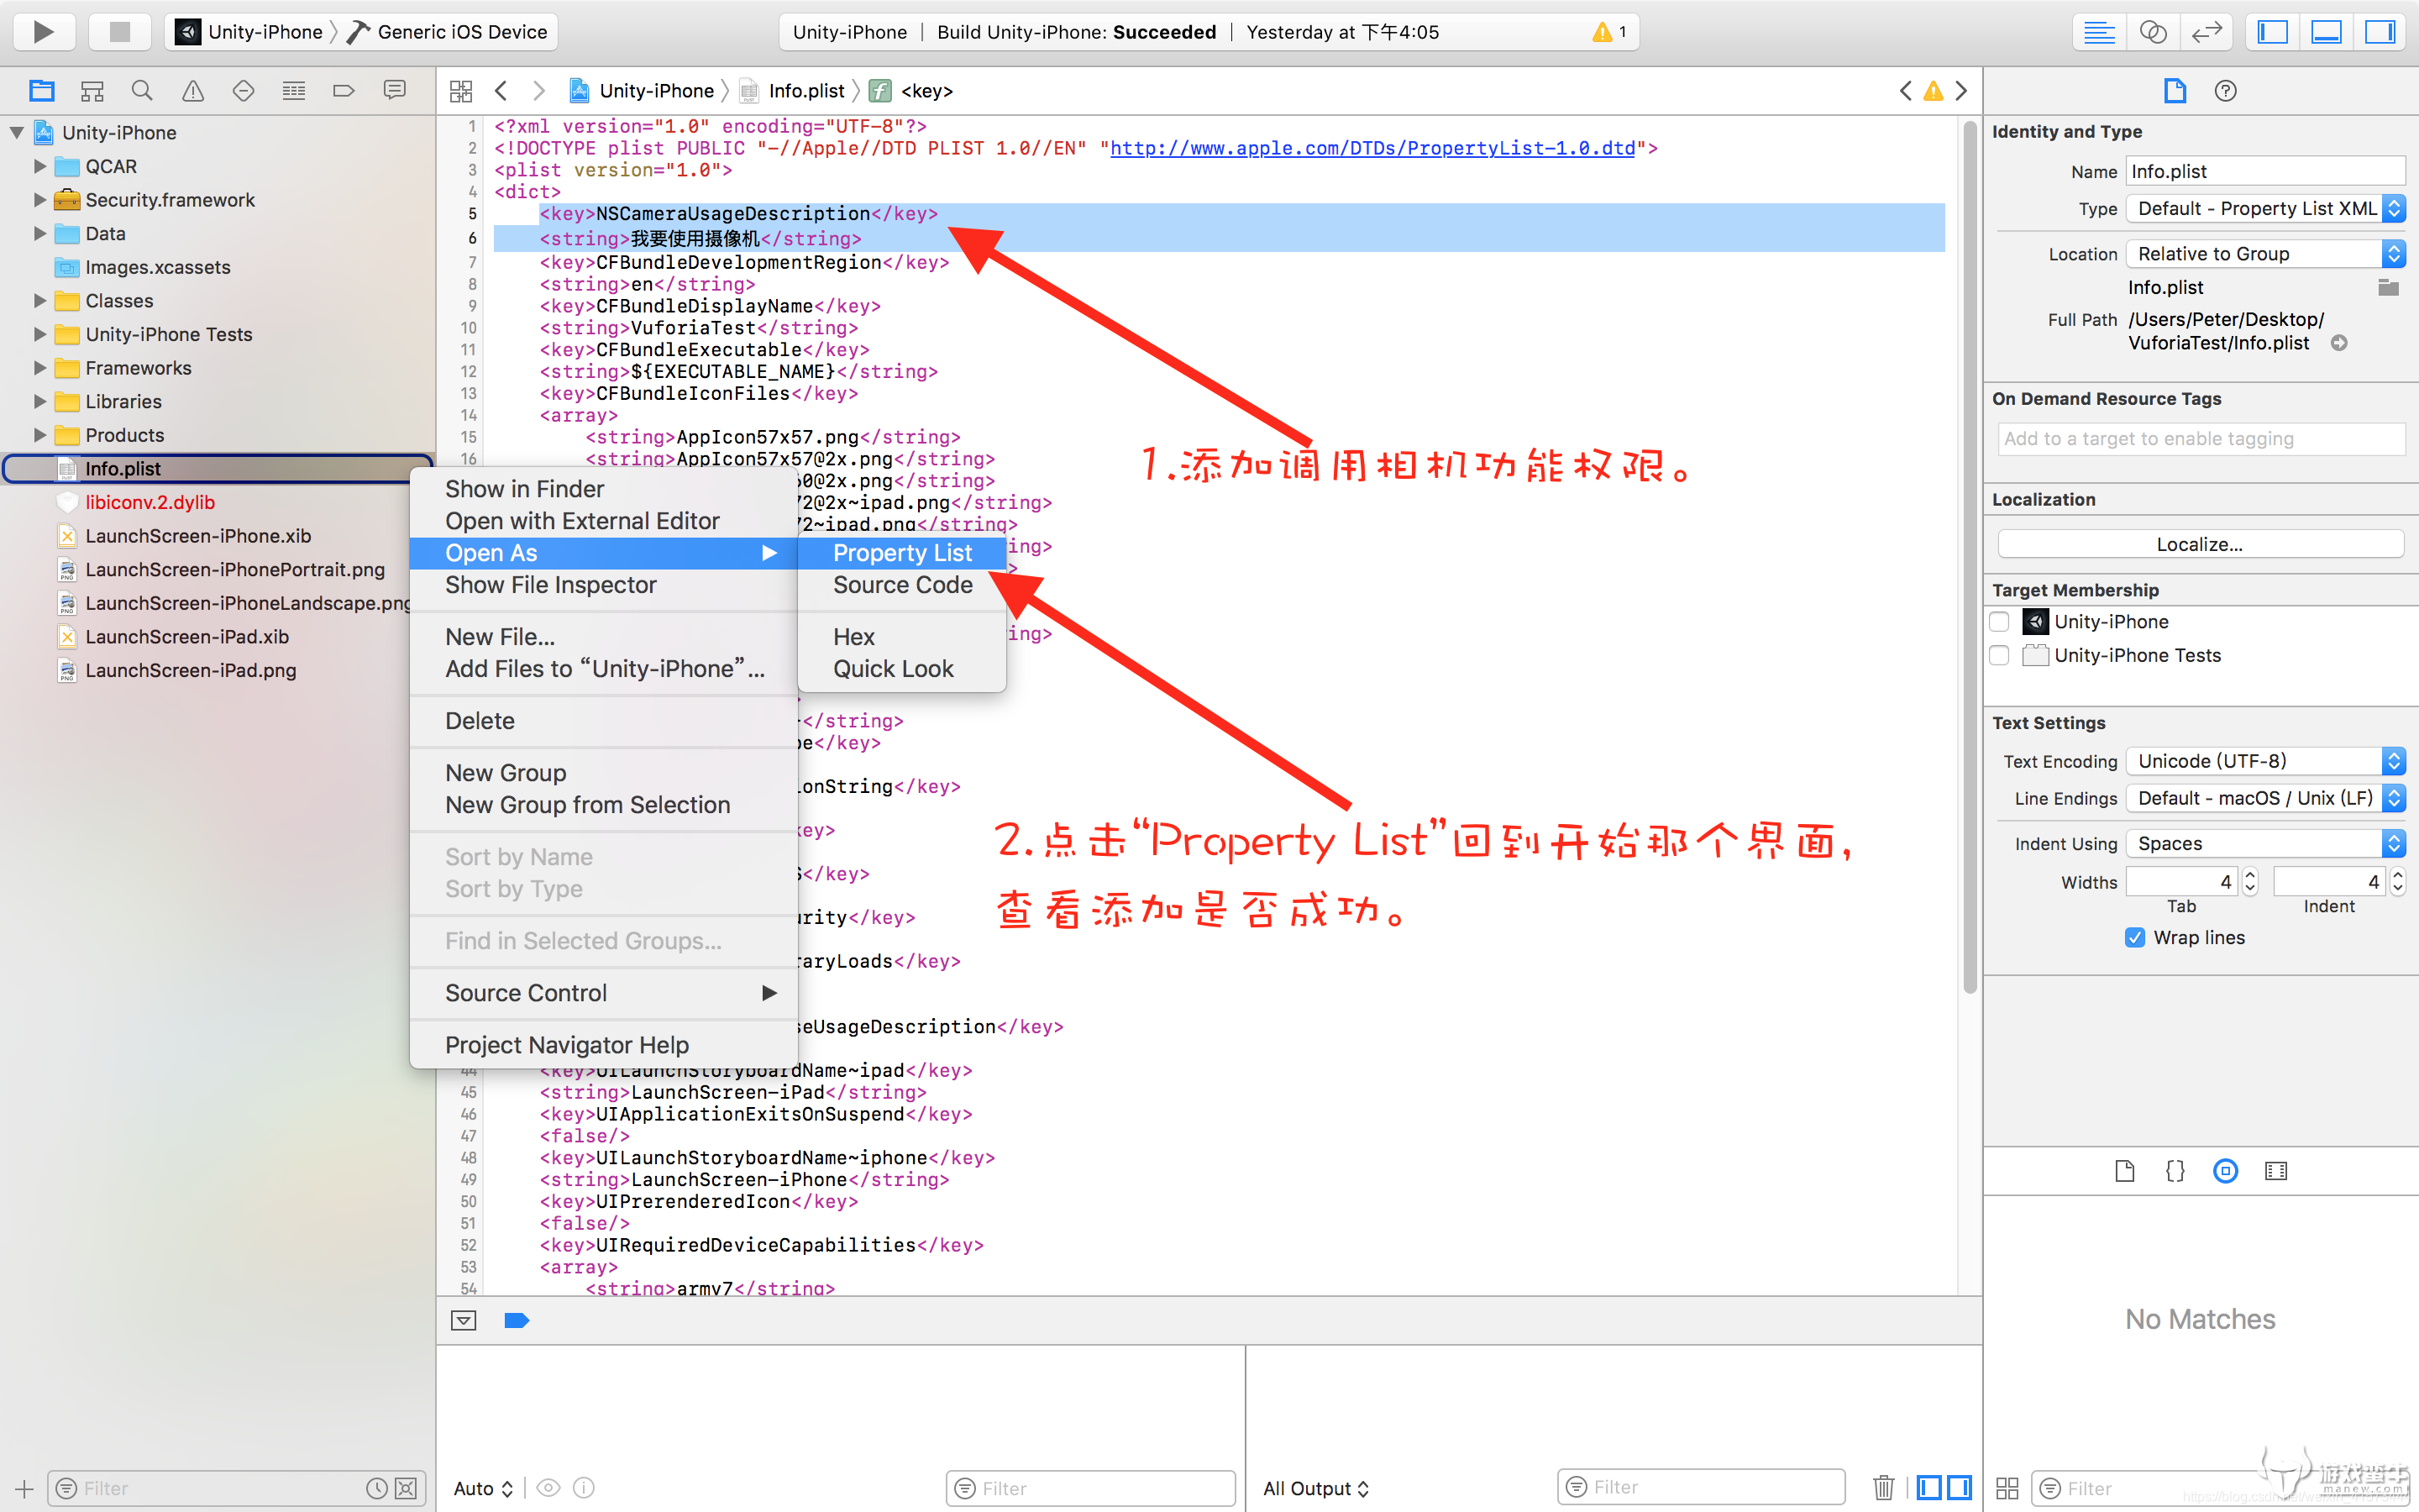Open the Apple DTD hyperlink in code
Viewport: 2419px width, 1512px height.
(1372, 148)
